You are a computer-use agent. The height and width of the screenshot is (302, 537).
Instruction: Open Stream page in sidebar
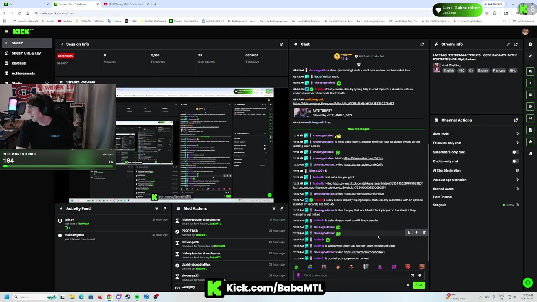[26, 43]
